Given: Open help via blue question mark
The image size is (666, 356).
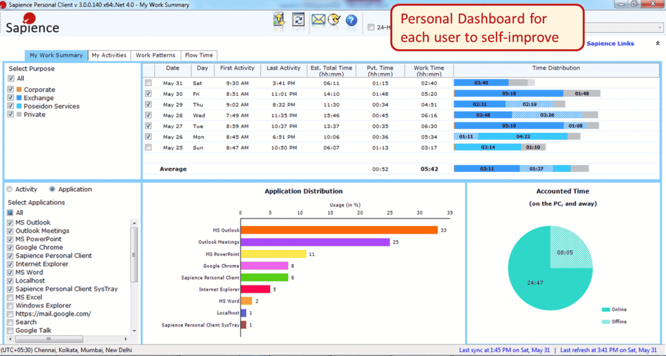Looking at the screenshot, I should (x=351, y=20).
